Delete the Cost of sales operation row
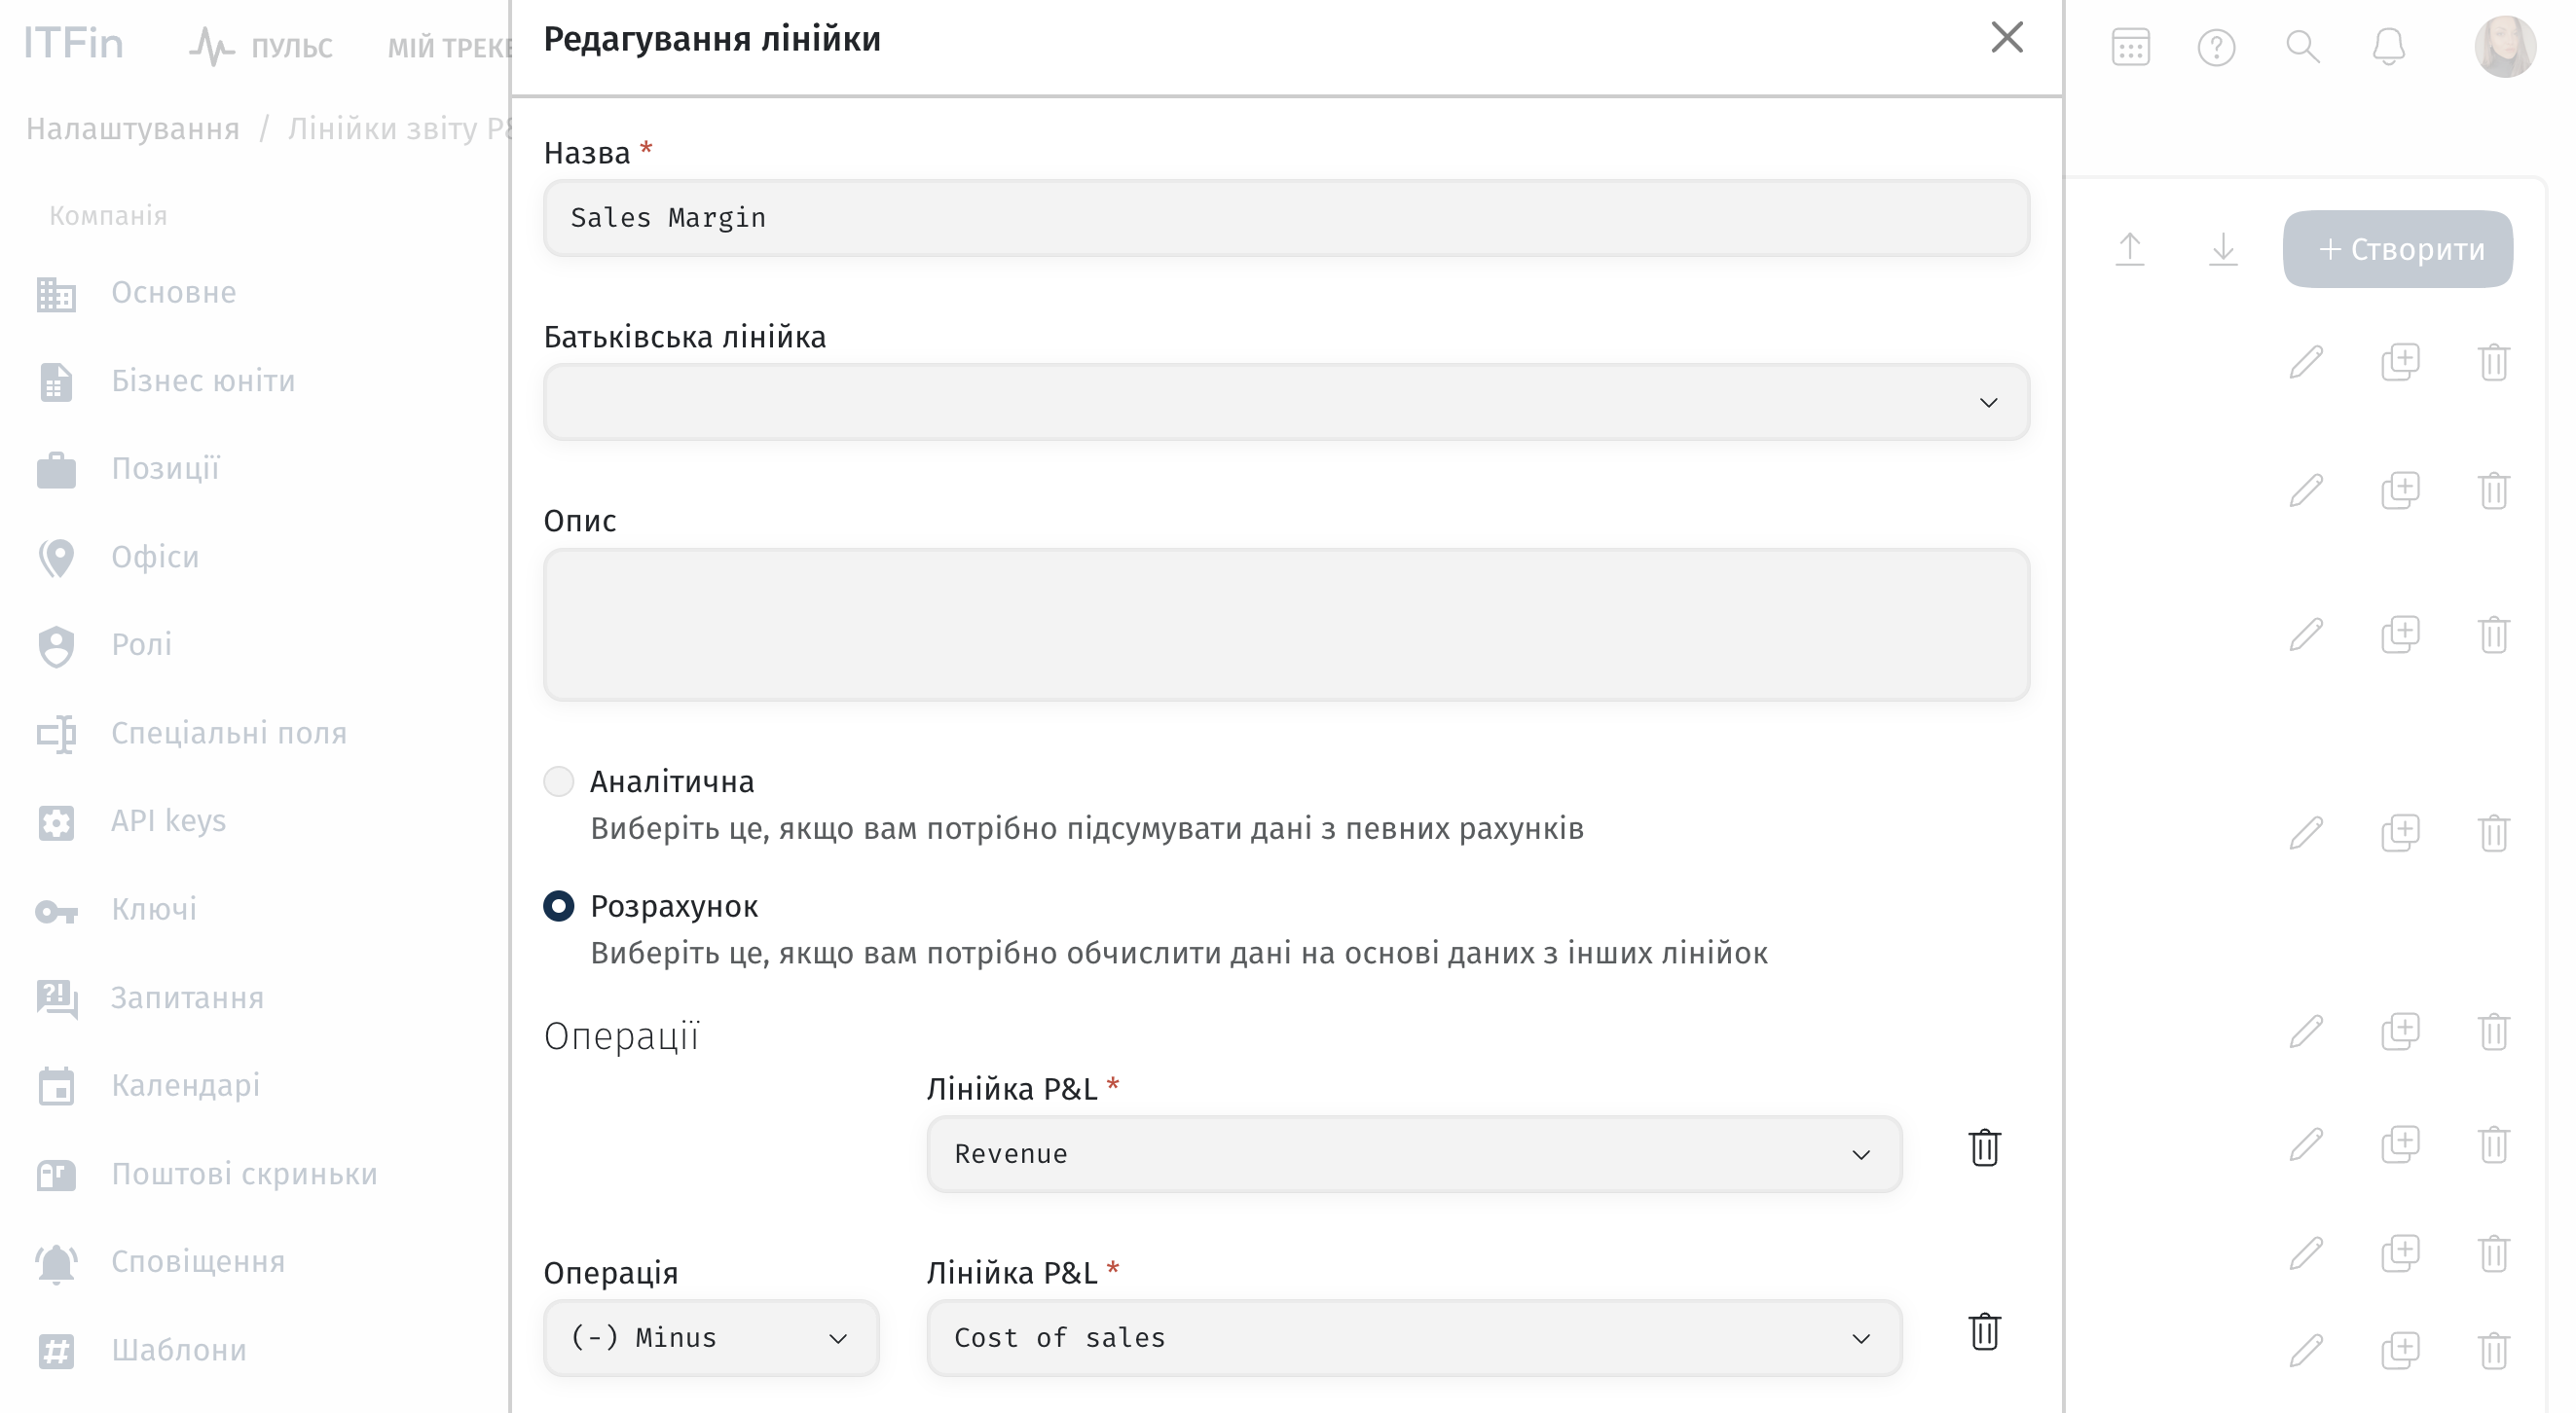Viewport: 2576px width, 1413px height. pos(1984,1332)
